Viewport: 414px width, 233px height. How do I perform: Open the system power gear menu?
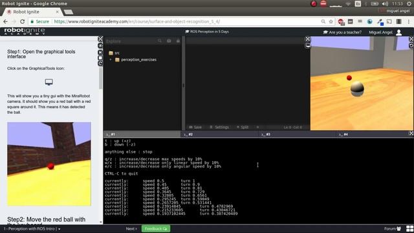click(x=409, y=4)
